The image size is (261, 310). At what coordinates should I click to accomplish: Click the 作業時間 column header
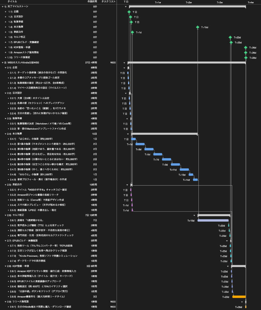pyautogui.click(x=92, y=2)
